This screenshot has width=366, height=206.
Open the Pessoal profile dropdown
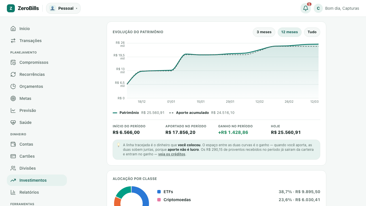point(63,8)
